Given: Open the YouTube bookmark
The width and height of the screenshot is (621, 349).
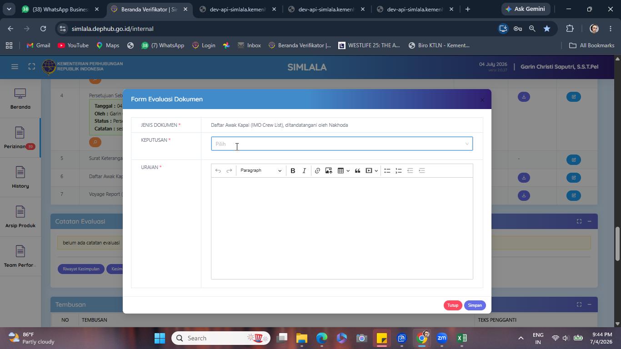Looking at the screenshot, I should (x=73, y=45).
